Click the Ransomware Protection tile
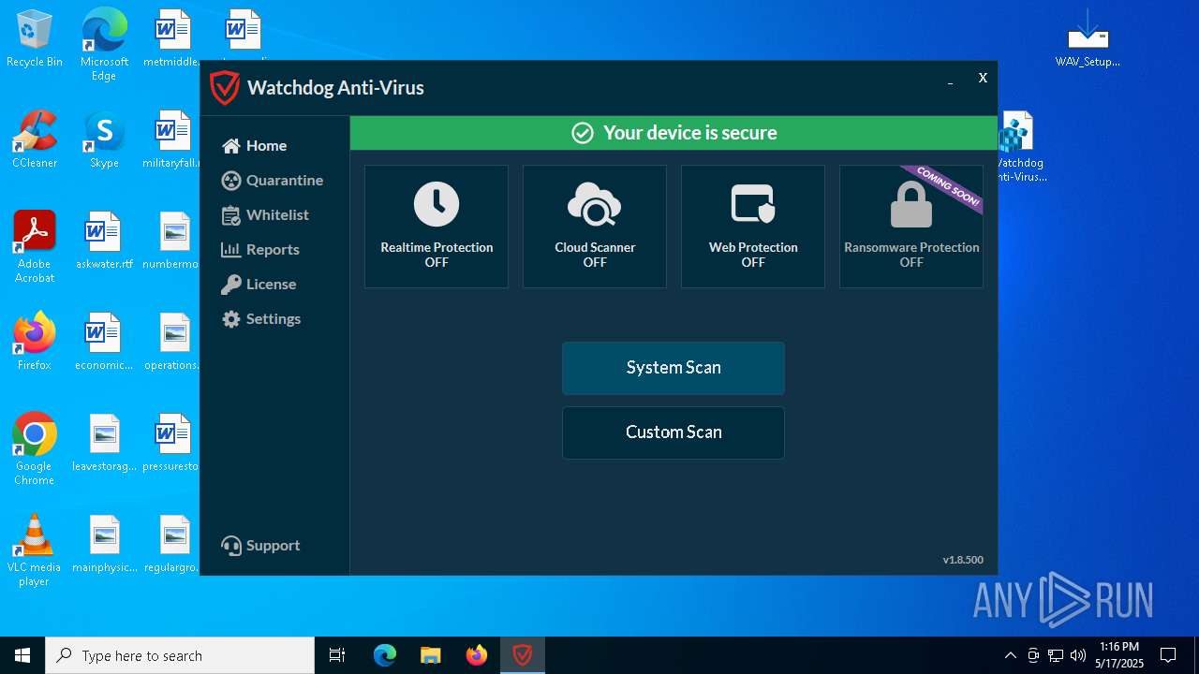Viewport: 1199px width, 674px height. click(x=911, y=227)
